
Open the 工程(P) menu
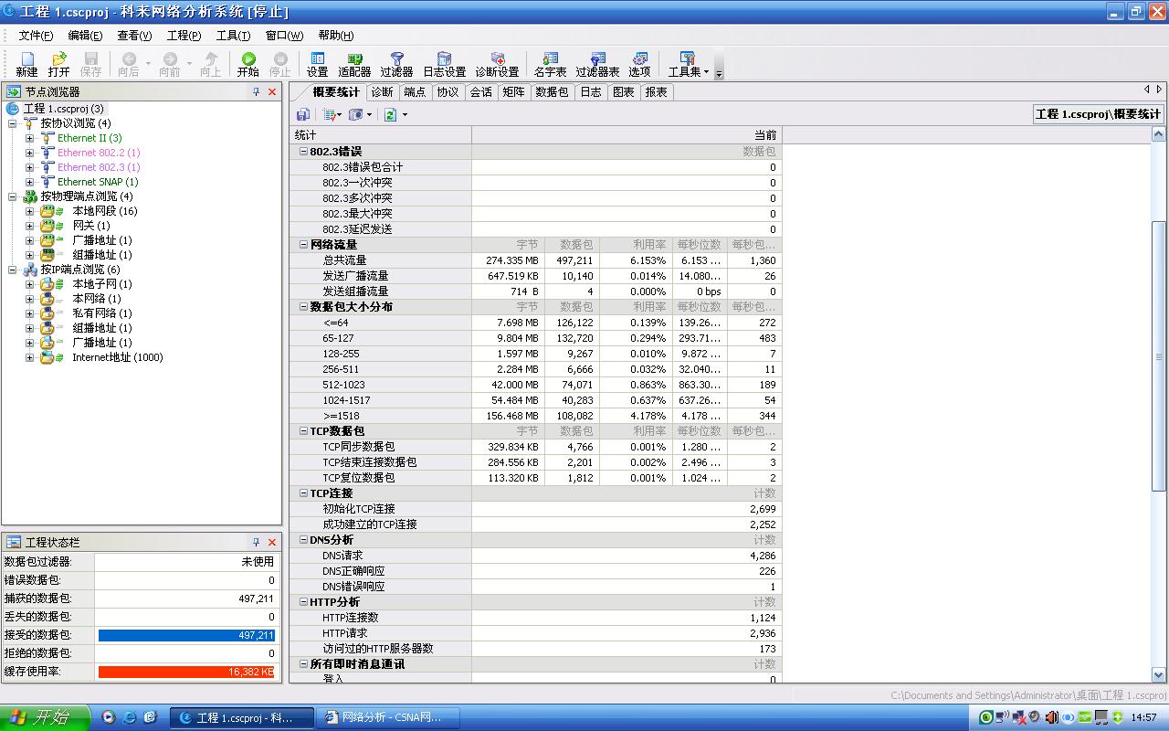click(x=184, y=36)
